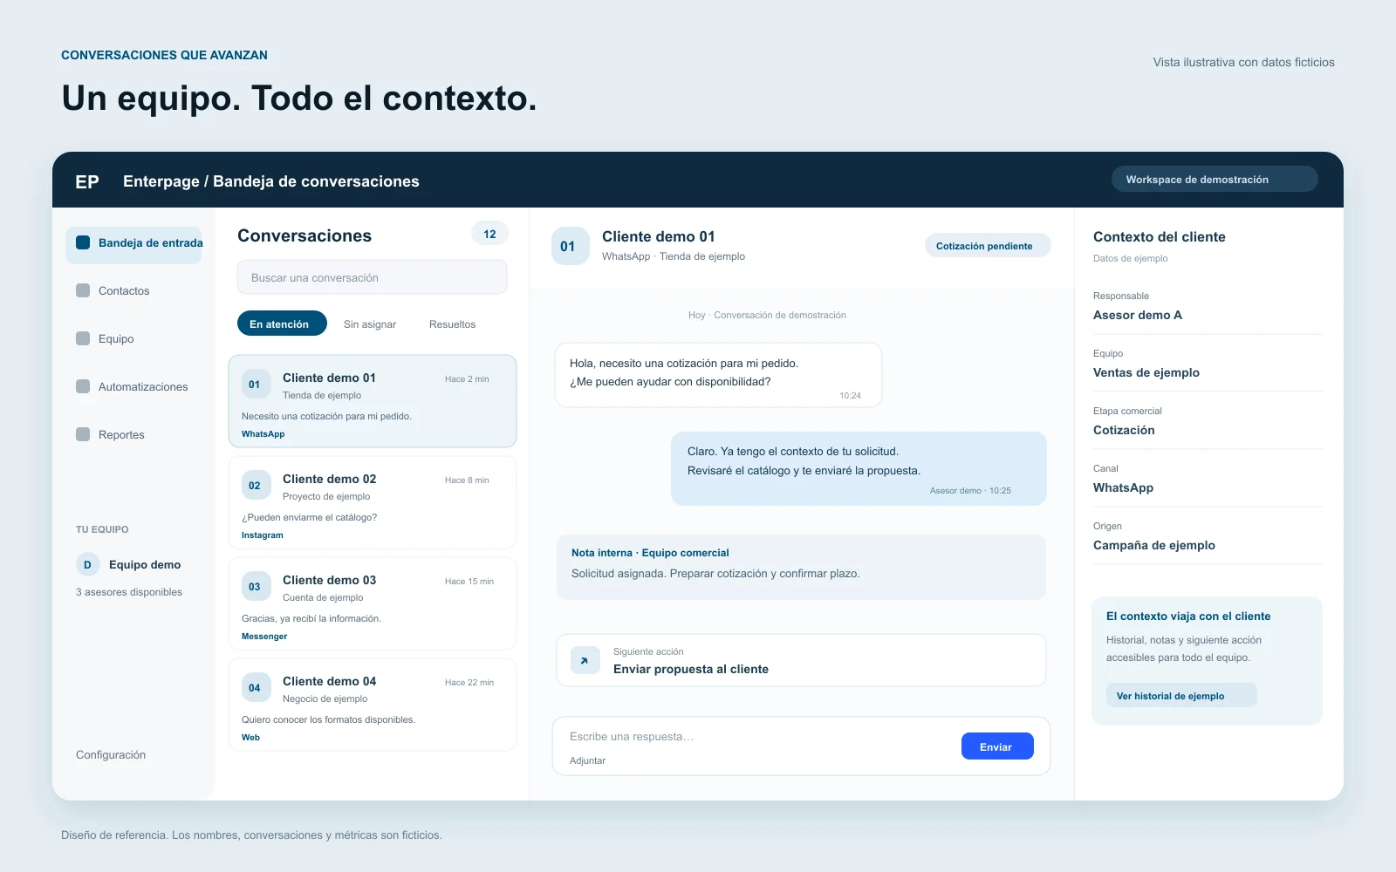Click the Instagram channel label
The height and width of the screenshot is (872, 1396).
point(263,535)
